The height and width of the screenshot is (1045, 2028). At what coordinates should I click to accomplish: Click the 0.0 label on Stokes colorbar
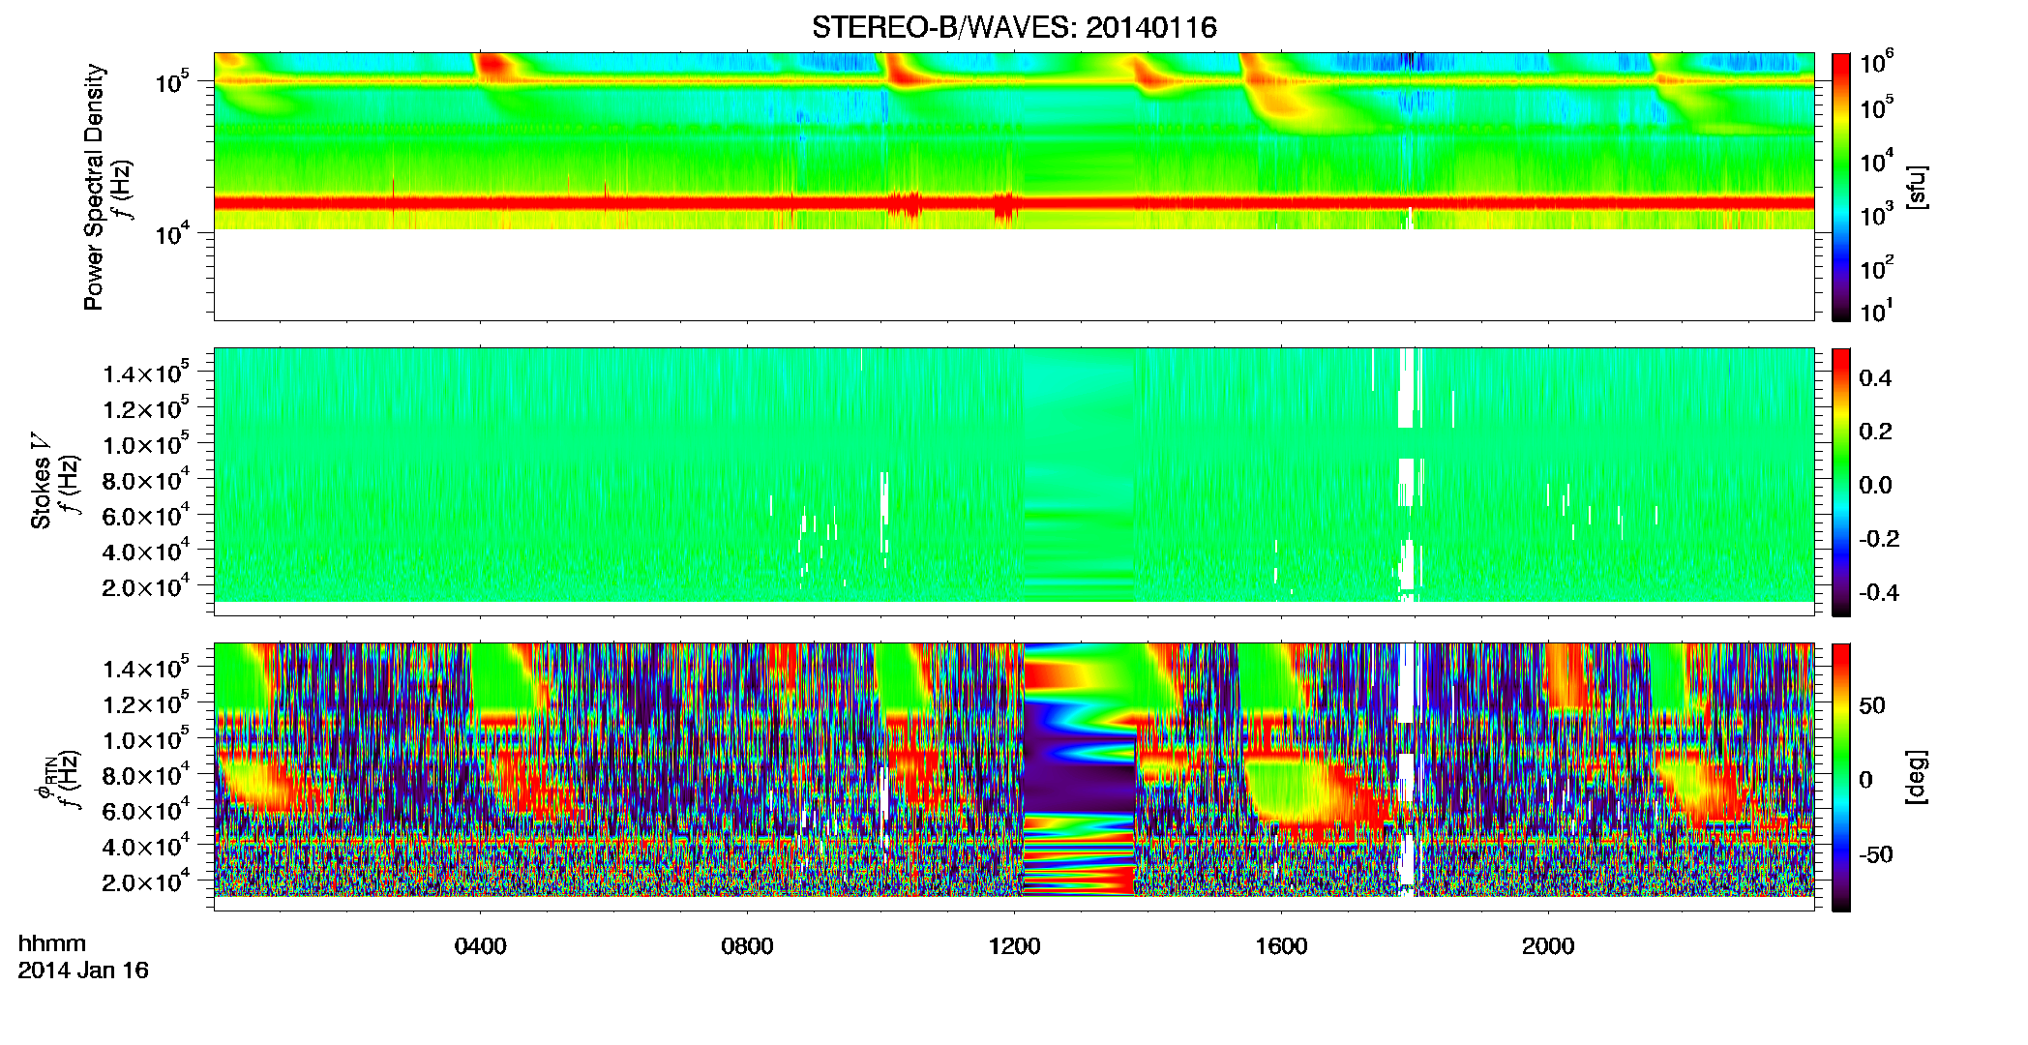[x=1875, y=486]
